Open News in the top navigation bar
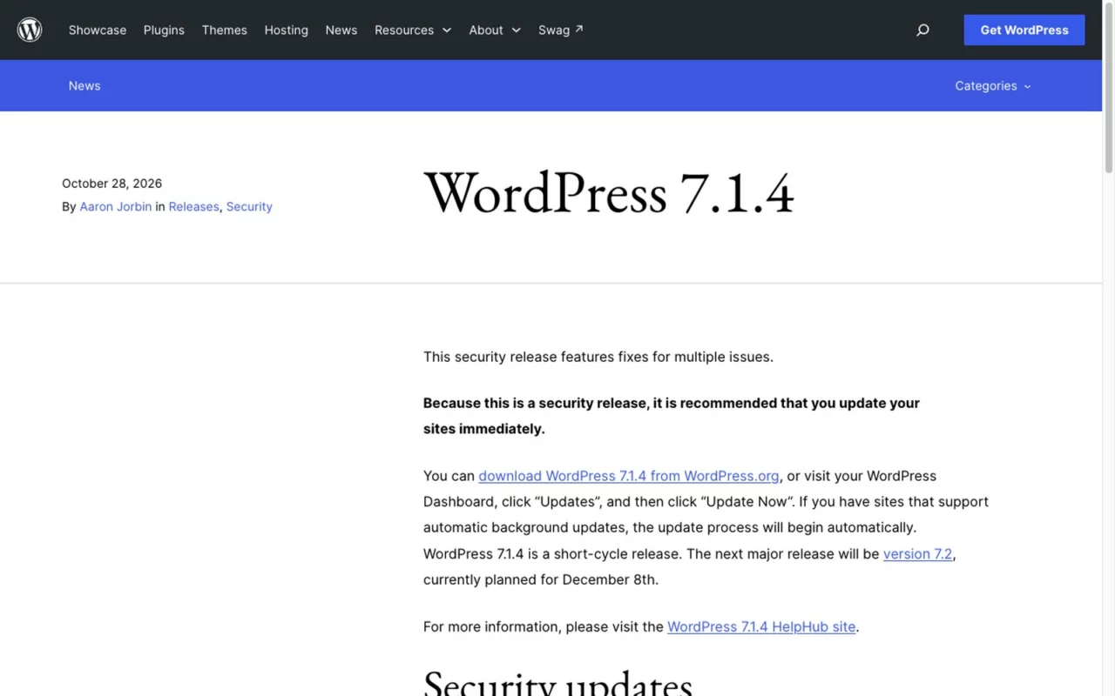1115x696 pixels. click(x=341, y=30)
